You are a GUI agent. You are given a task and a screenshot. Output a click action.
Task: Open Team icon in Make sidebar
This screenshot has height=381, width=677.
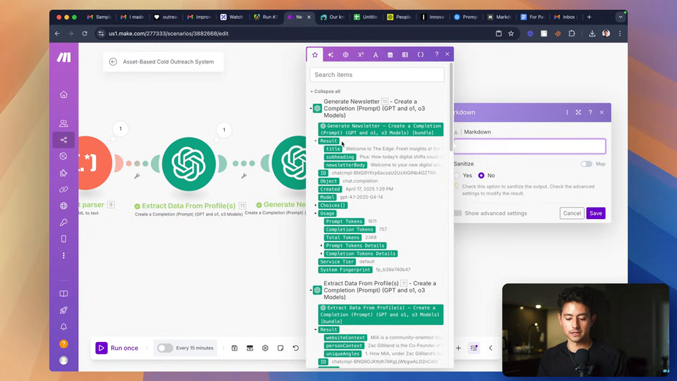click(63, 124)
